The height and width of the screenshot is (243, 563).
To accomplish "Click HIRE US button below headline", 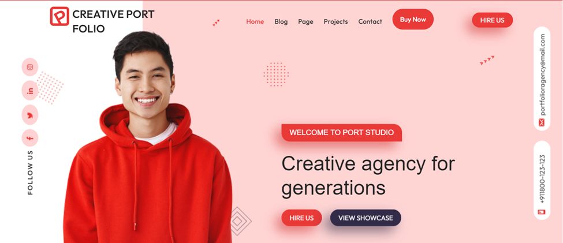I will click(301, 218).
